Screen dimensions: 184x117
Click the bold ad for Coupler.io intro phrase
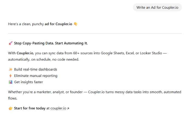click(58, 24)
